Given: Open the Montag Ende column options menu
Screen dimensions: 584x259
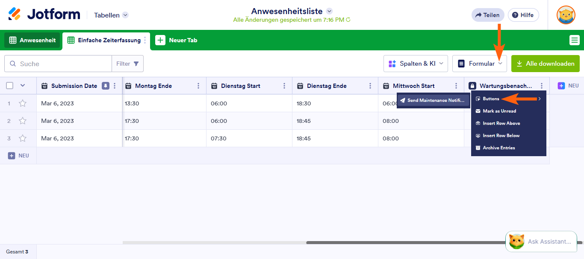Looking at the screenshot, I should [198, 86].
